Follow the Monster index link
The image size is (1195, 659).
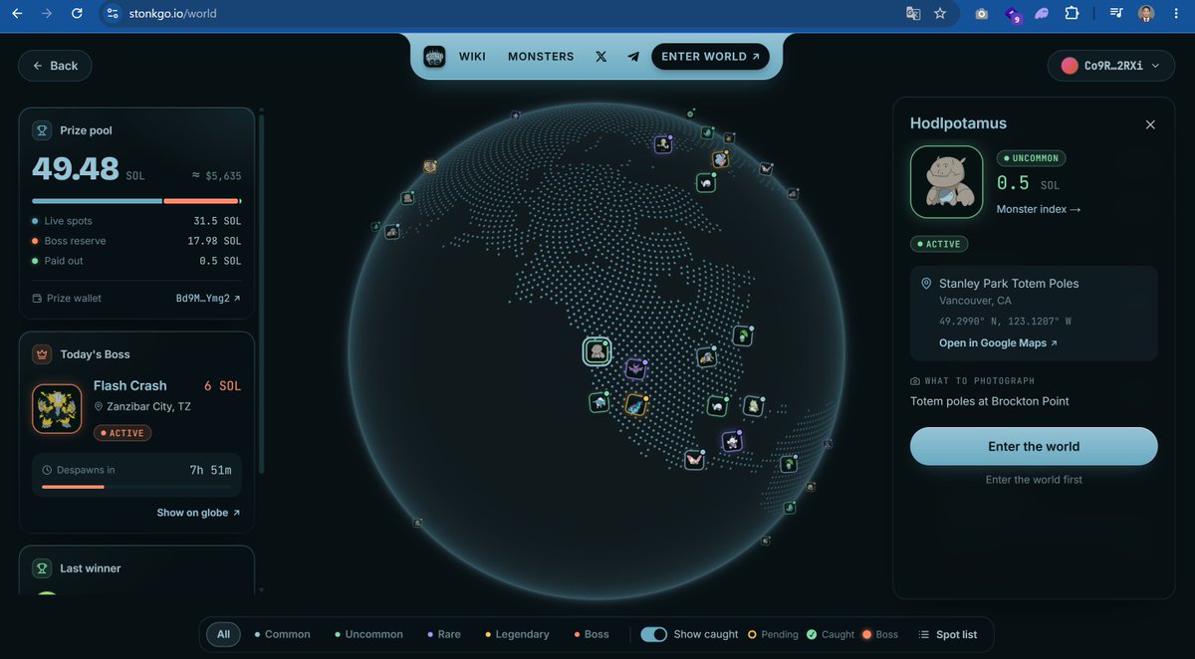pyautogui.click(x=1039, y=209)
